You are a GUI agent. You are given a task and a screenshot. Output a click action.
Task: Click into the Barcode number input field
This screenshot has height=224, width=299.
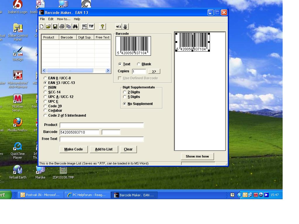(79, 132)
